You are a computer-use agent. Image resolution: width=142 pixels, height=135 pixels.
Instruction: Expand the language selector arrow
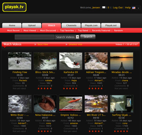click(138, 8)
